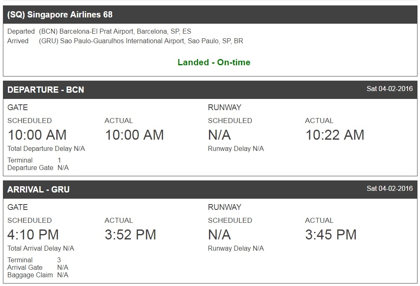The height and width of the screenshot is (286, 420).
Task: Click the Baggage Claim label
Action: click(x=30, y=275)
